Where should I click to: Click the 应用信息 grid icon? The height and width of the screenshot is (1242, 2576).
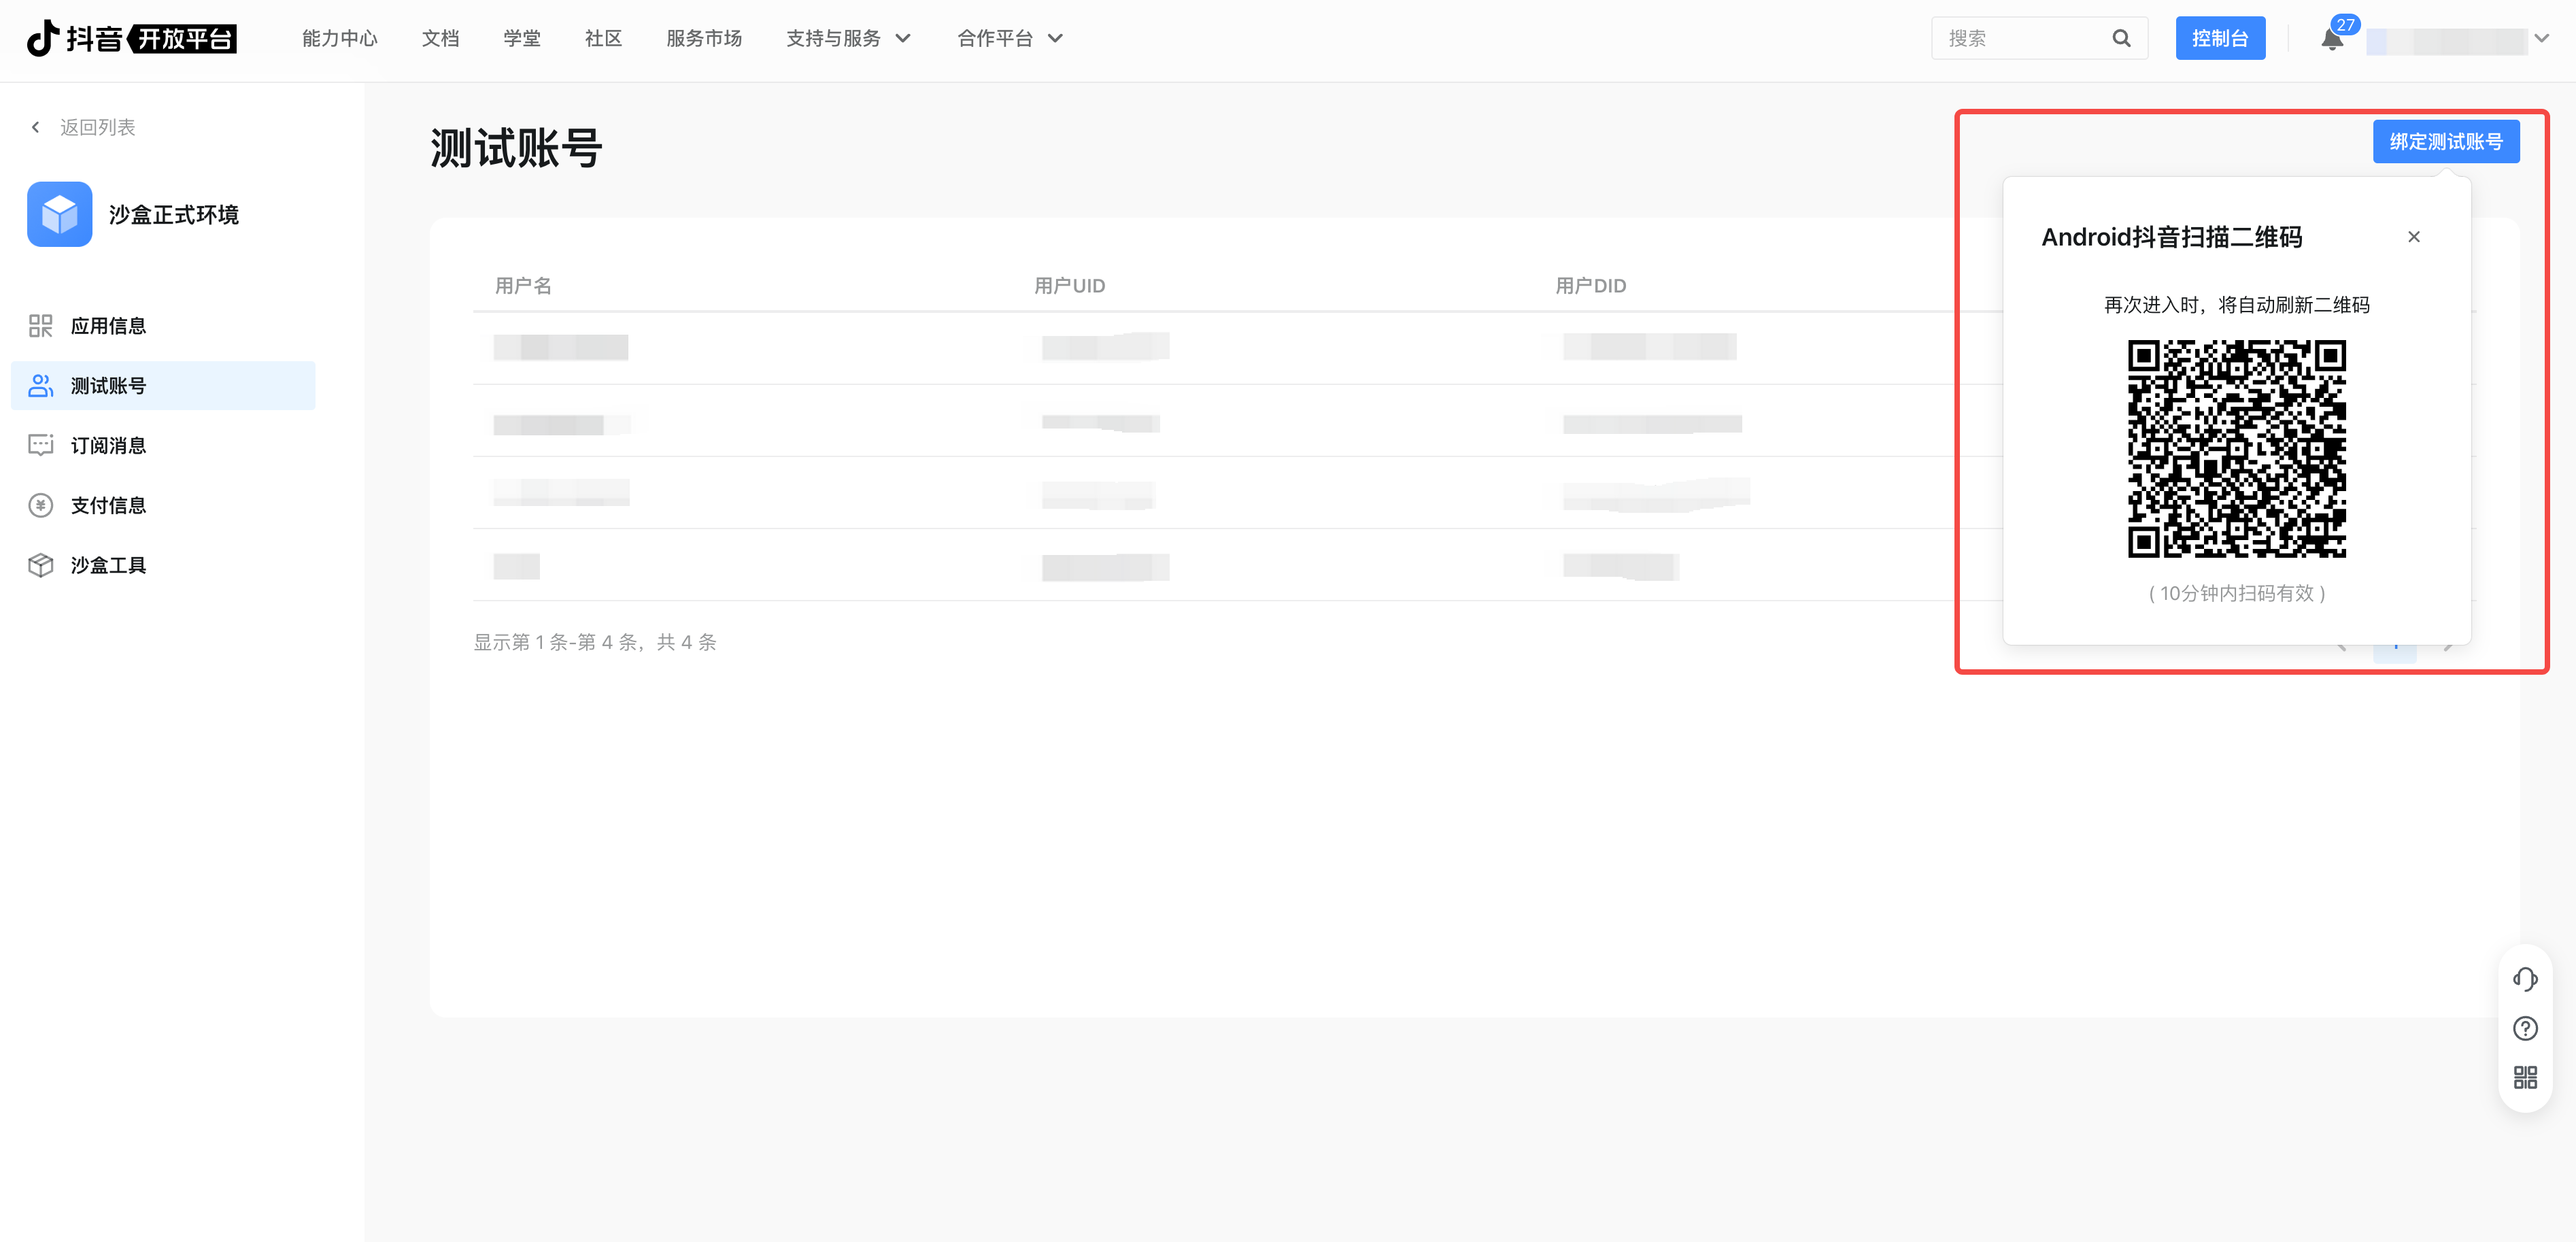[x=40, y=326]
